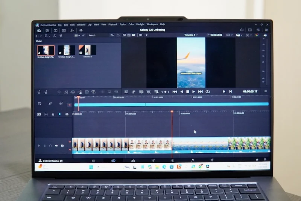
Task: Open the Workspace menu
Action: [152, 24]
